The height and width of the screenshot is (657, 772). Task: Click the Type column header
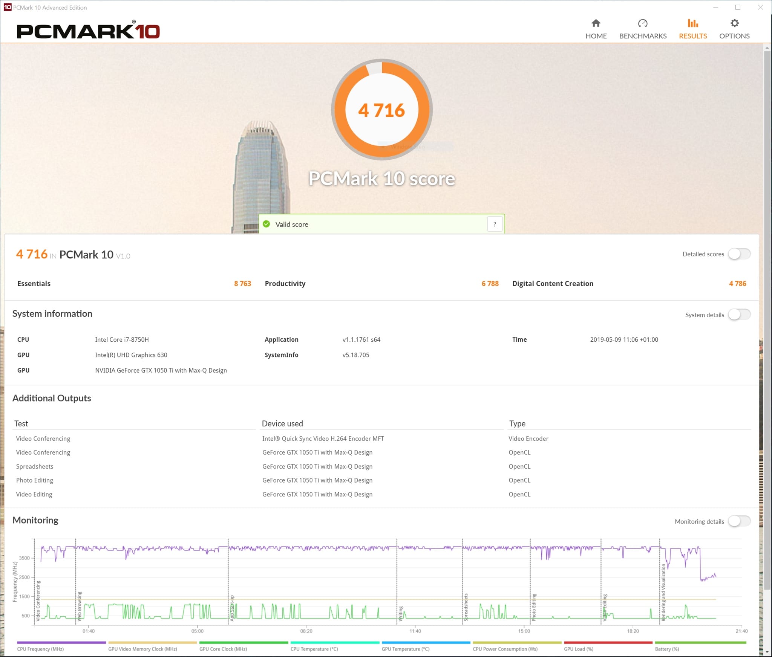517,423
